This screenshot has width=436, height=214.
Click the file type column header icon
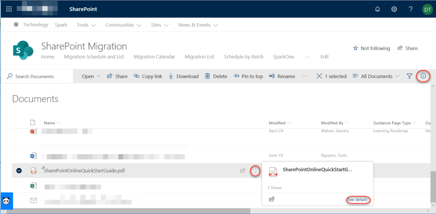33,123
